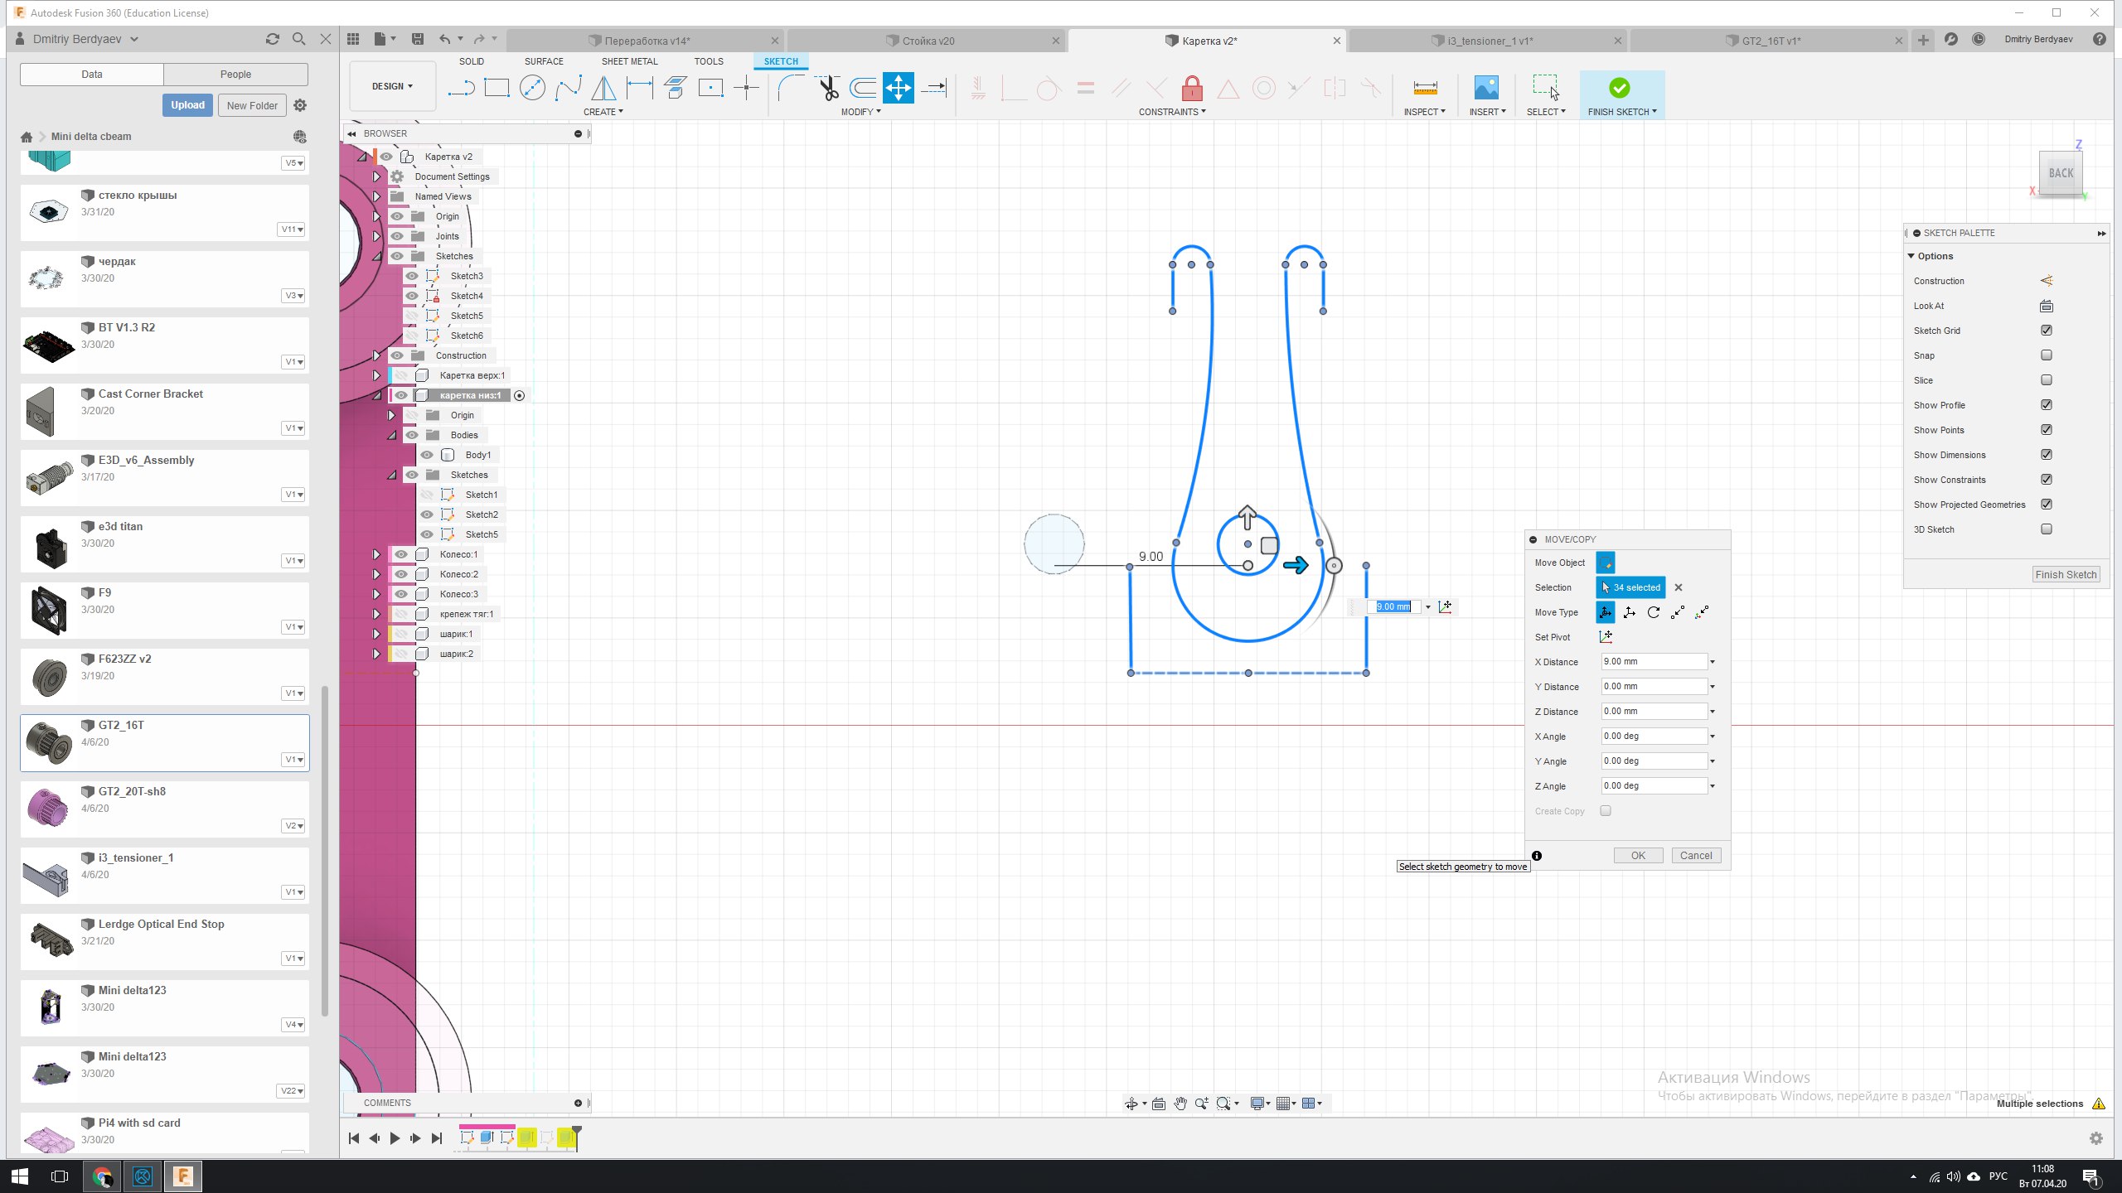Select the Rectangle sketch tool

(497, 88)
